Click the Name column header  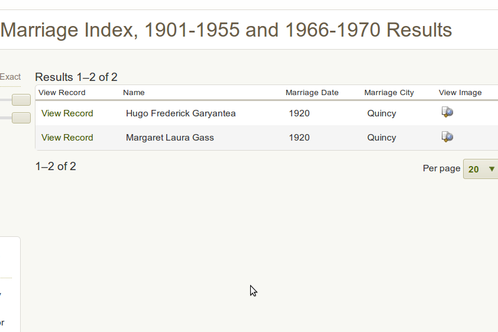[134, 93]
